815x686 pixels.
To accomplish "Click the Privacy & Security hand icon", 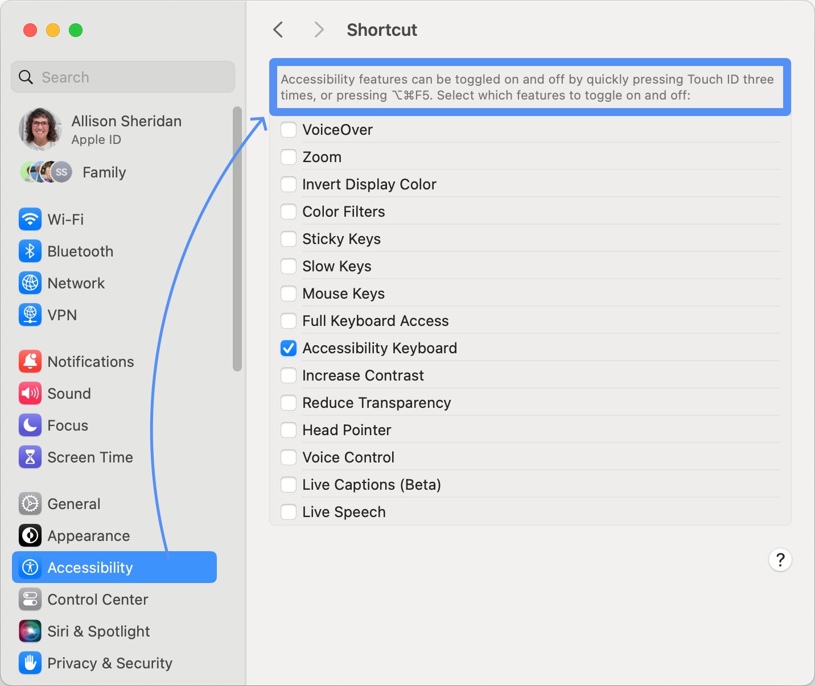I will (30, 663).
